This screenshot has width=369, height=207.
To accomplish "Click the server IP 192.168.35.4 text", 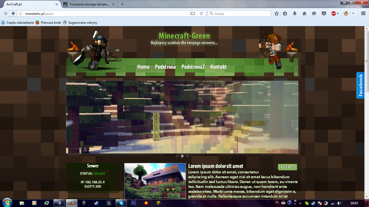I will pos(93,182).
